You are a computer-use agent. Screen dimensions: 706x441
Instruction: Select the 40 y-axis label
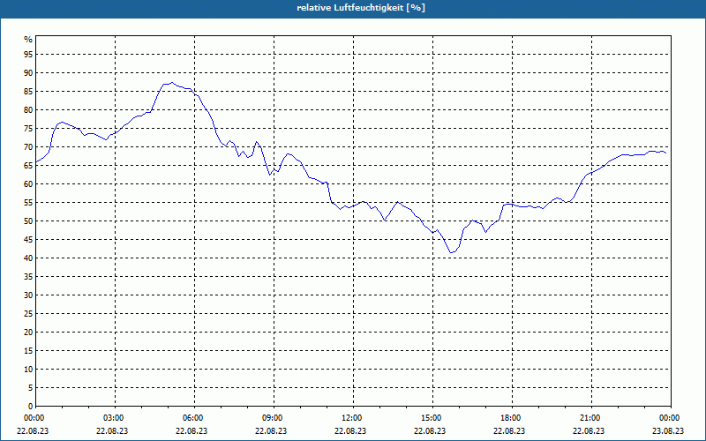pos(28,258)
